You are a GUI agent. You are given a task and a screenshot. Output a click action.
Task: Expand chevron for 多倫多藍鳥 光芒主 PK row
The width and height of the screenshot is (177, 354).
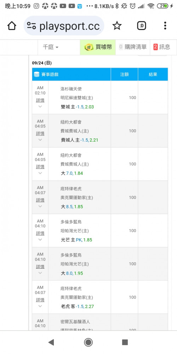pos(40,240)
